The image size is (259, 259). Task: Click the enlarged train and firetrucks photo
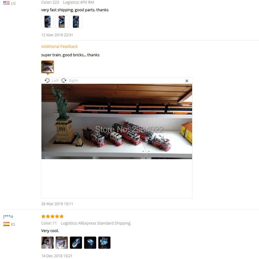coord(117,121)
